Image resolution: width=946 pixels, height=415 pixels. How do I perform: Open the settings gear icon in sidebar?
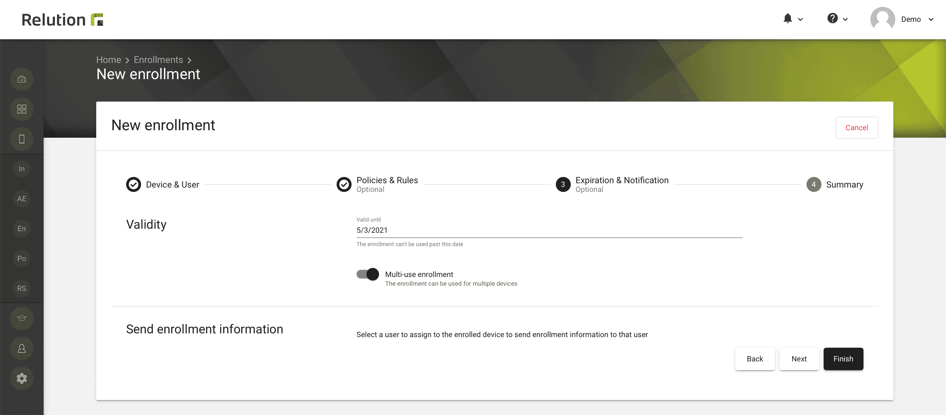click(21, 379)
